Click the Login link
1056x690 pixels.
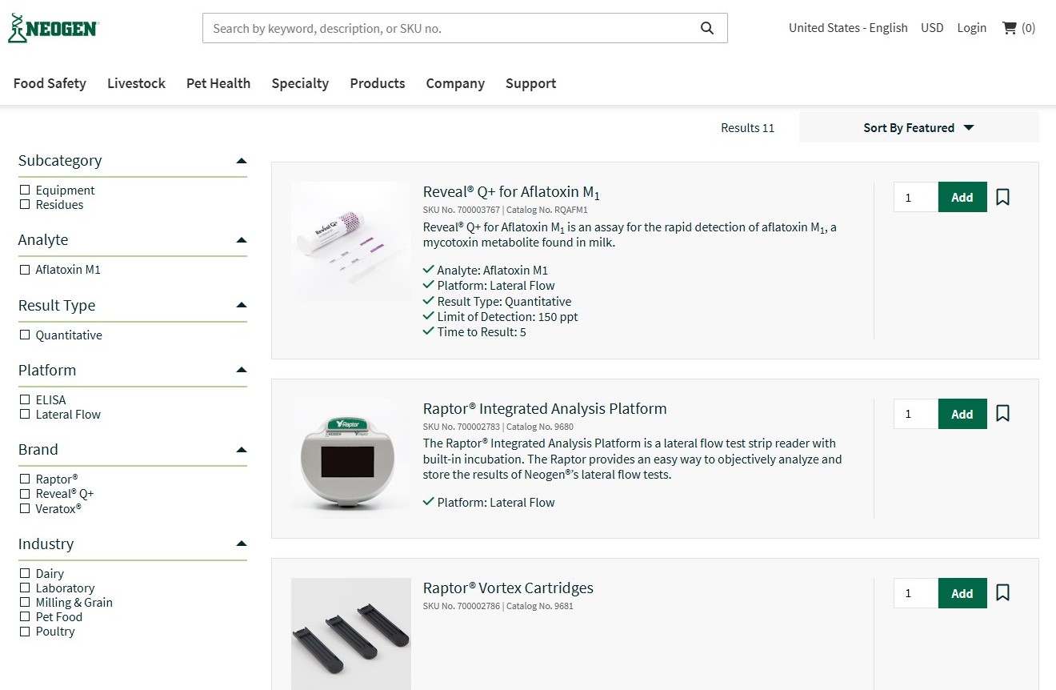pos(971,28)
